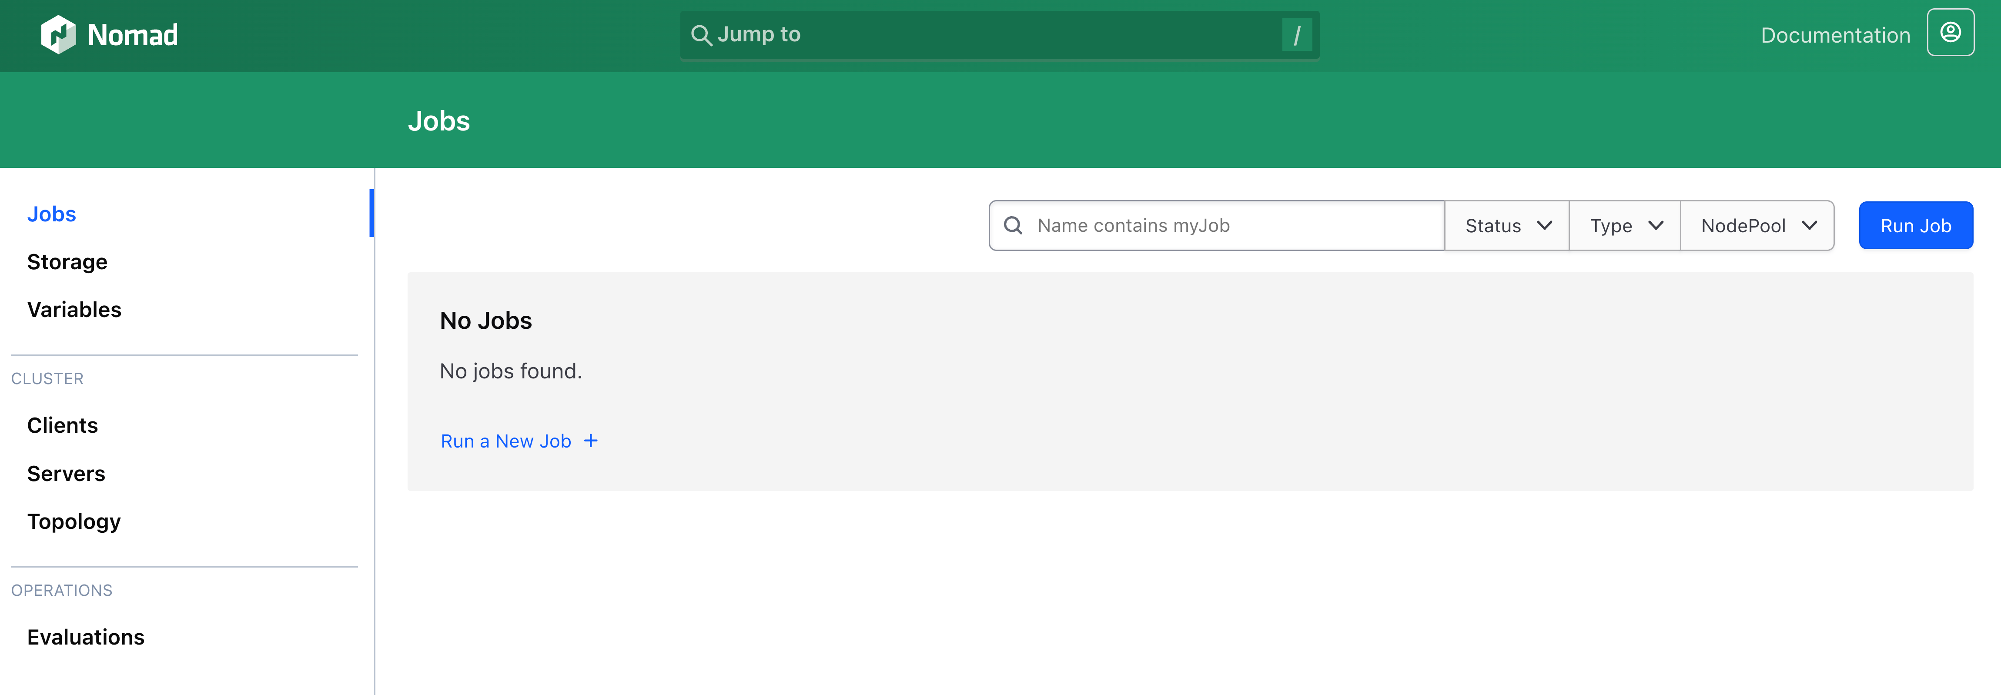Open the Variables sidebar section

point(74,310)
